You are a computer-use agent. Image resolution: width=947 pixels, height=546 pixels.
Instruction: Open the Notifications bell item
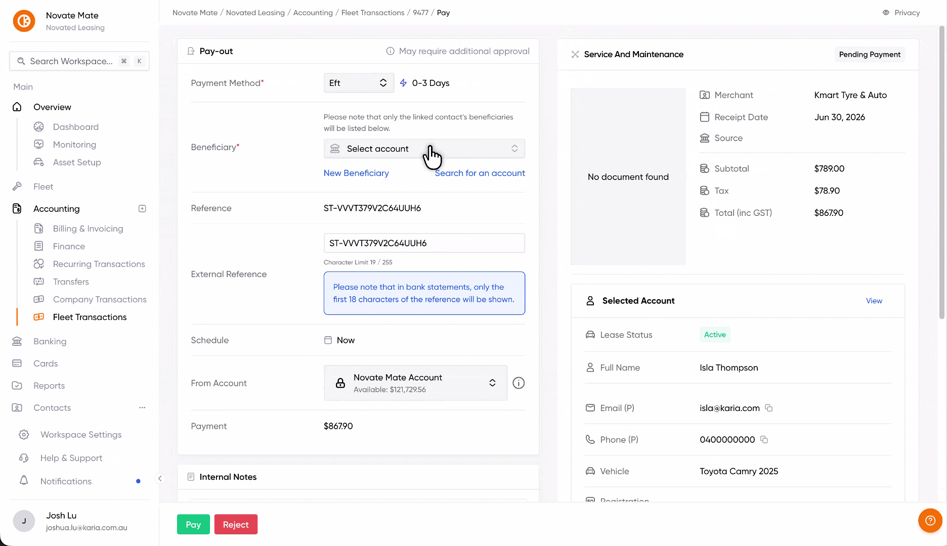point(66,481)
